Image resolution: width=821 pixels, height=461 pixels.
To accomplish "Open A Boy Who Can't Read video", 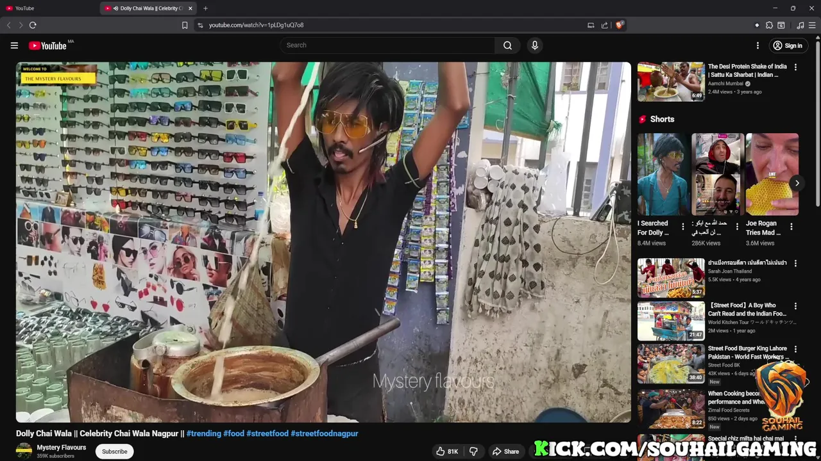I will pos(671,321).
